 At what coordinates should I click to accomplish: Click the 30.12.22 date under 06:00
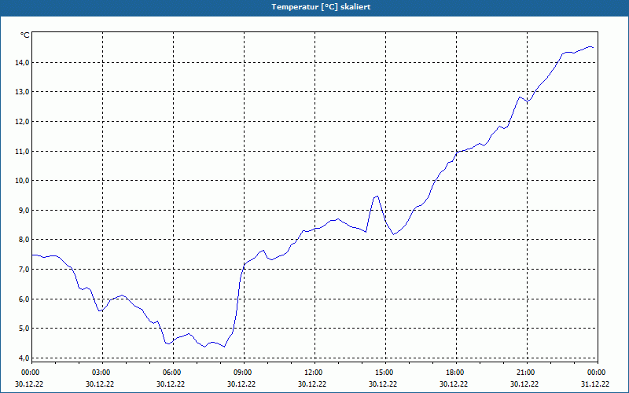click(x=171, y=384)
